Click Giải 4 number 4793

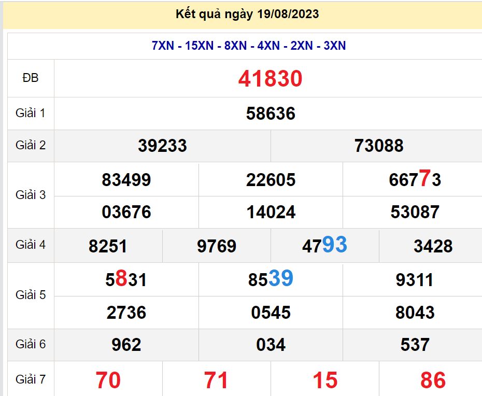pos(324,245)
